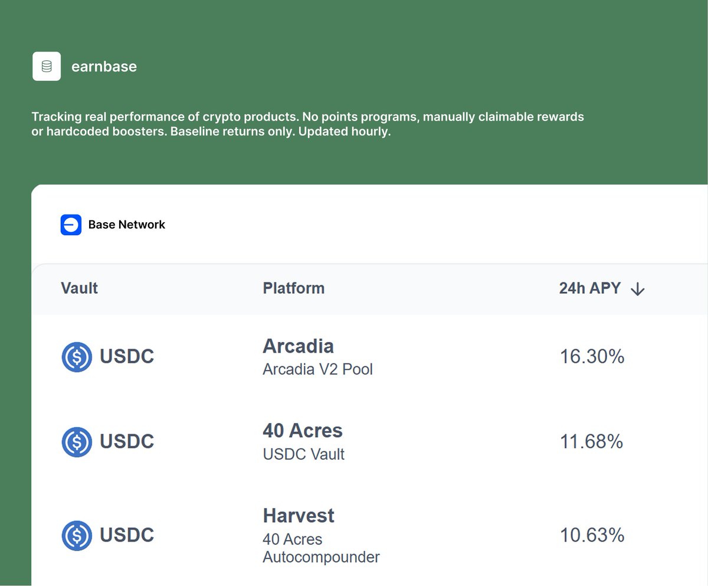Image resolution: width=708 pixels, height=586 pixels.
Task: Click the 11.68% APY value
Action: coord(591,442)
